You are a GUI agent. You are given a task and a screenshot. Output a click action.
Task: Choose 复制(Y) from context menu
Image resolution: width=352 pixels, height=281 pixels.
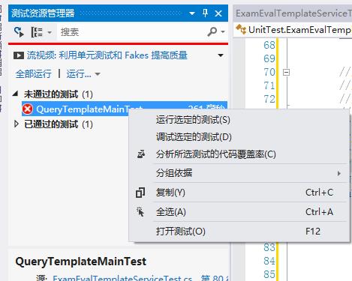(x=239, y=193)
